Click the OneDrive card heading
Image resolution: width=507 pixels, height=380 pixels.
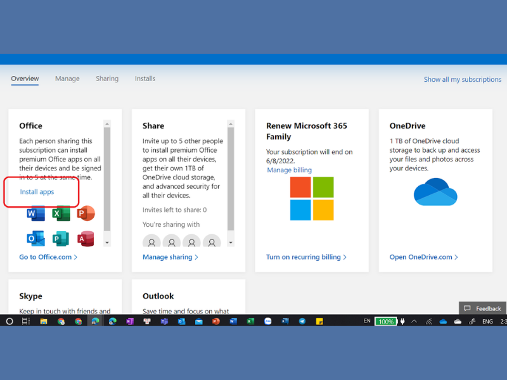pyautogui.click(x=408, y=125)
